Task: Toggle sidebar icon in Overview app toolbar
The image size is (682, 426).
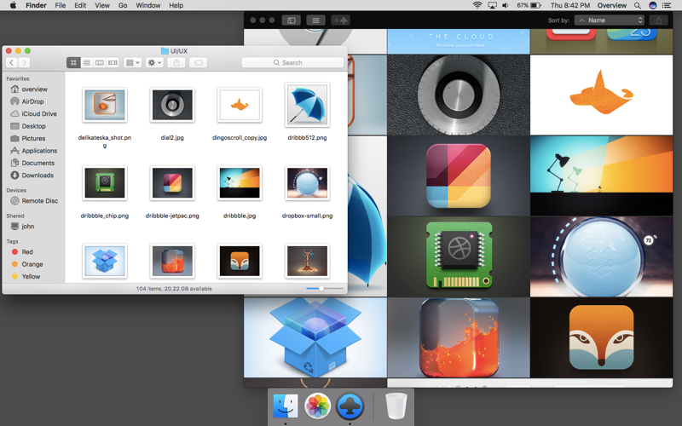Action: click(x=291, y=20)
